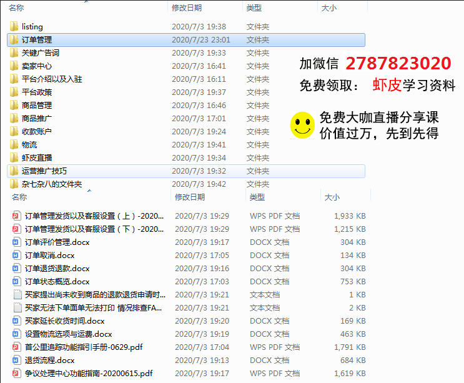The height and width of the screenshot is (383, 464).
Task: Sort upper list by 大小 column
Action: point(329,8)
